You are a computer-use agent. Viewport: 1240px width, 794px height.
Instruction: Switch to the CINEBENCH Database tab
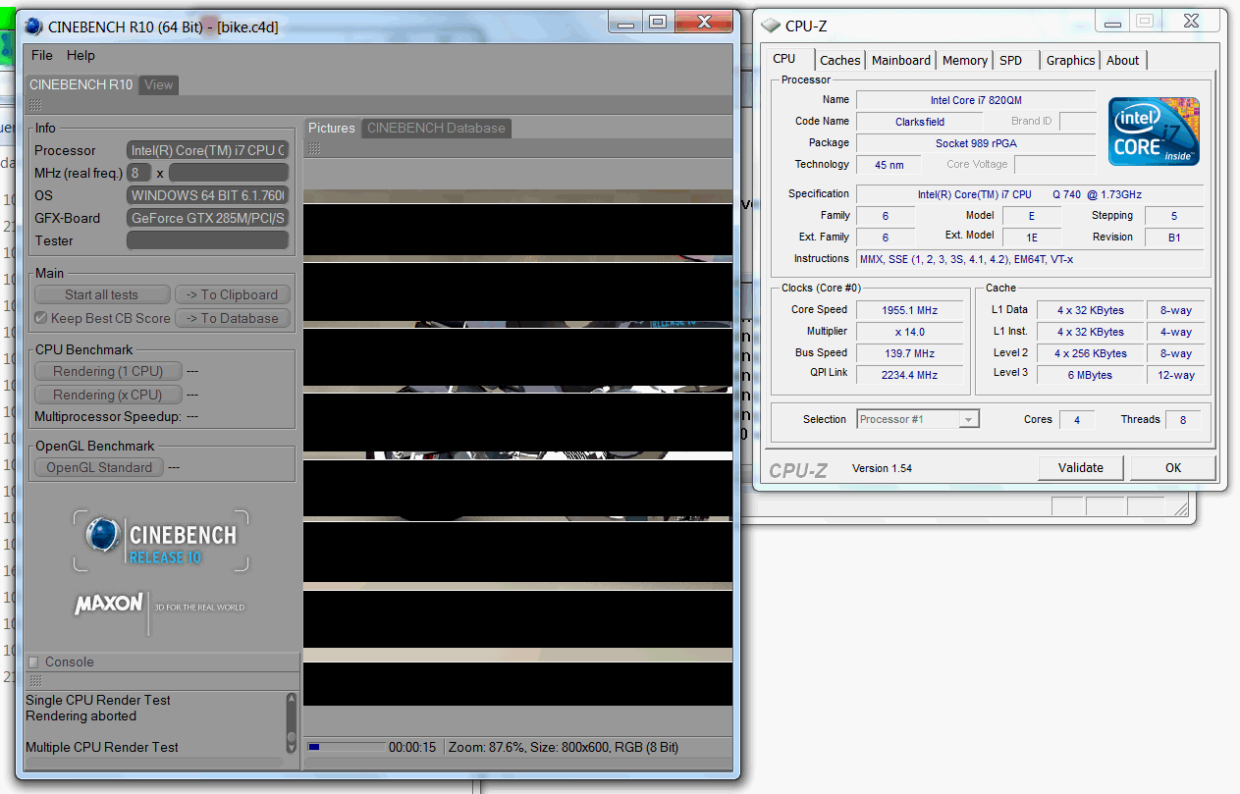pyautogui.click(x=436, y=128)
